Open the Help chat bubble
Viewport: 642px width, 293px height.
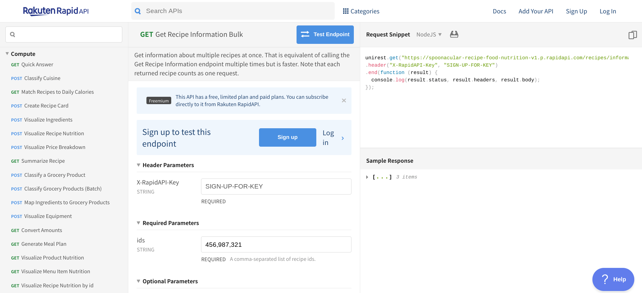pyautogui.click(x=613, y=279)
